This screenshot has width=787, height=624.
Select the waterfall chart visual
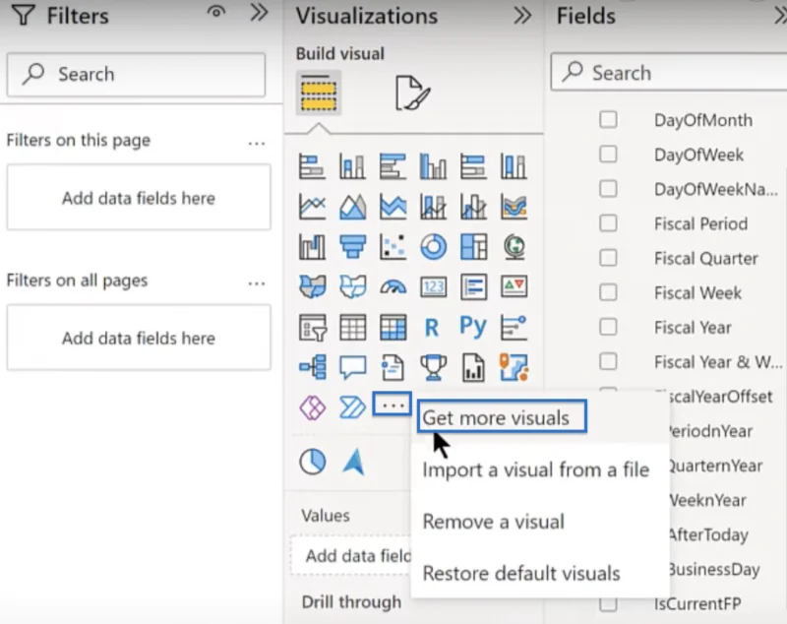[x=312, y=247]
